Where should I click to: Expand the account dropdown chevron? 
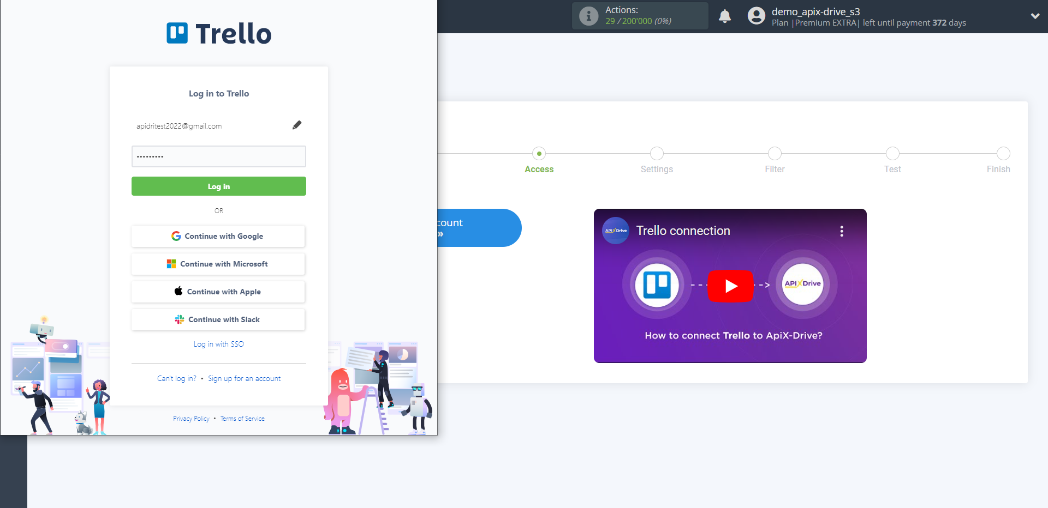click(x=1035, y=16)
